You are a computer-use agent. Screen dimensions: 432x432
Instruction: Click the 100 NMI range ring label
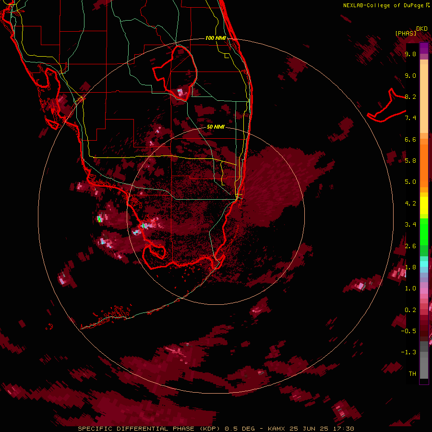pyautogui.click(x=216, y=38)
